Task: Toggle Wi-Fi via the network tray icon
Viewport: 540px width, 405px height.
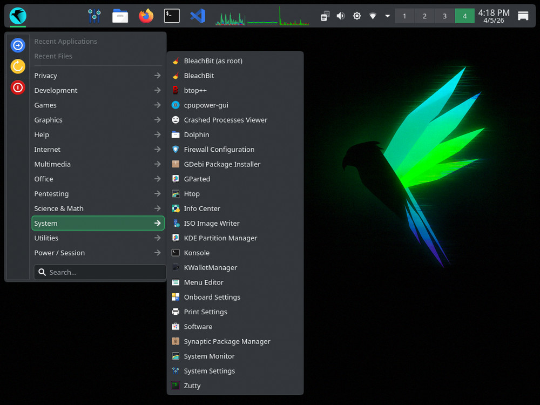Action: pos(373,16)
